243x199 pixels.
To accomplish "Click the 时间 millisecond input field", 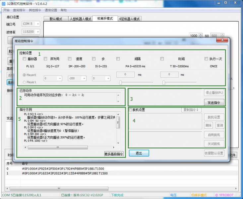I will 169,75.
